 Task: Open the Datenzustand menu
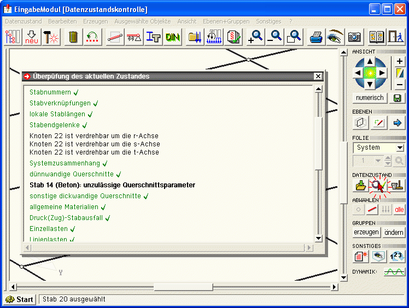[24, 21]
